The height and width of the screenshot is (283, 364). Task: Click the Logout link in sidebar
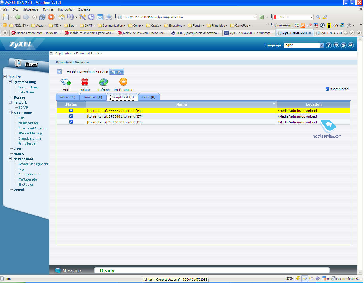tap(19, 190)
